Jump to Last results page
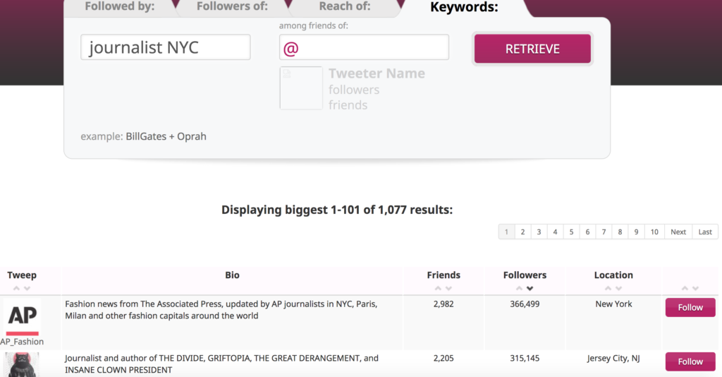This screenshot has height=377, width=722. point(705,232)
